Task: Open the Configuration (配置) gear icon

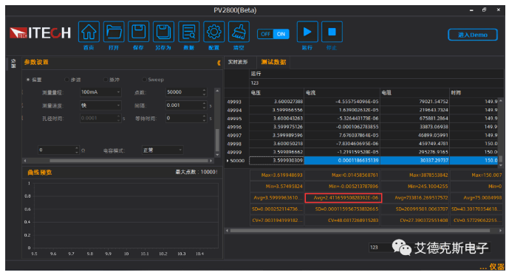Action: tap(213, 32)
